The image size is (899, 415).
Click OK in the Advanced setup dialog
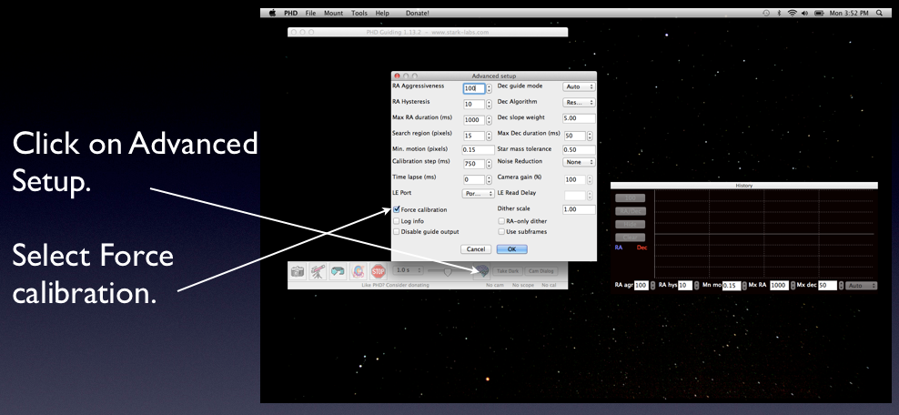pos(511,248)
